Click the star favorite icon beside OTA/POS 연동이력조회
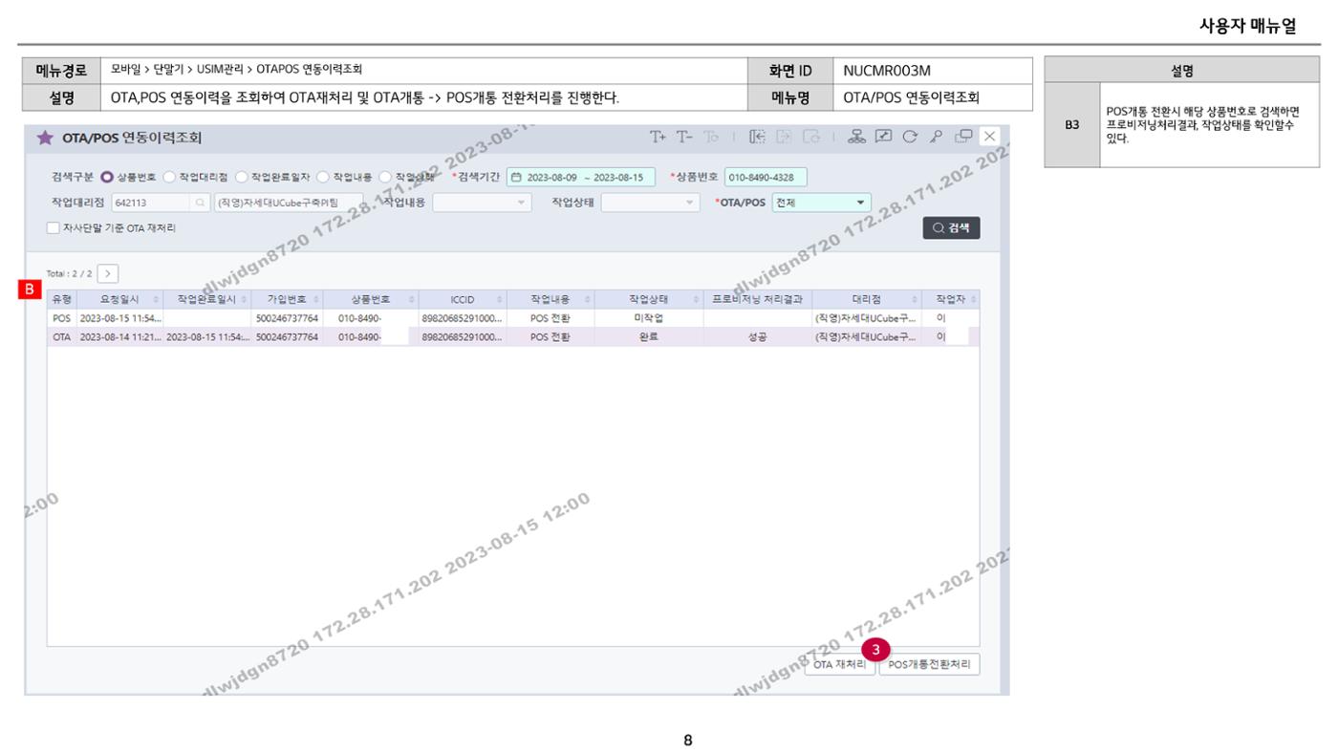Screen dimensions: 1338x753 click(x=44, y=138)
